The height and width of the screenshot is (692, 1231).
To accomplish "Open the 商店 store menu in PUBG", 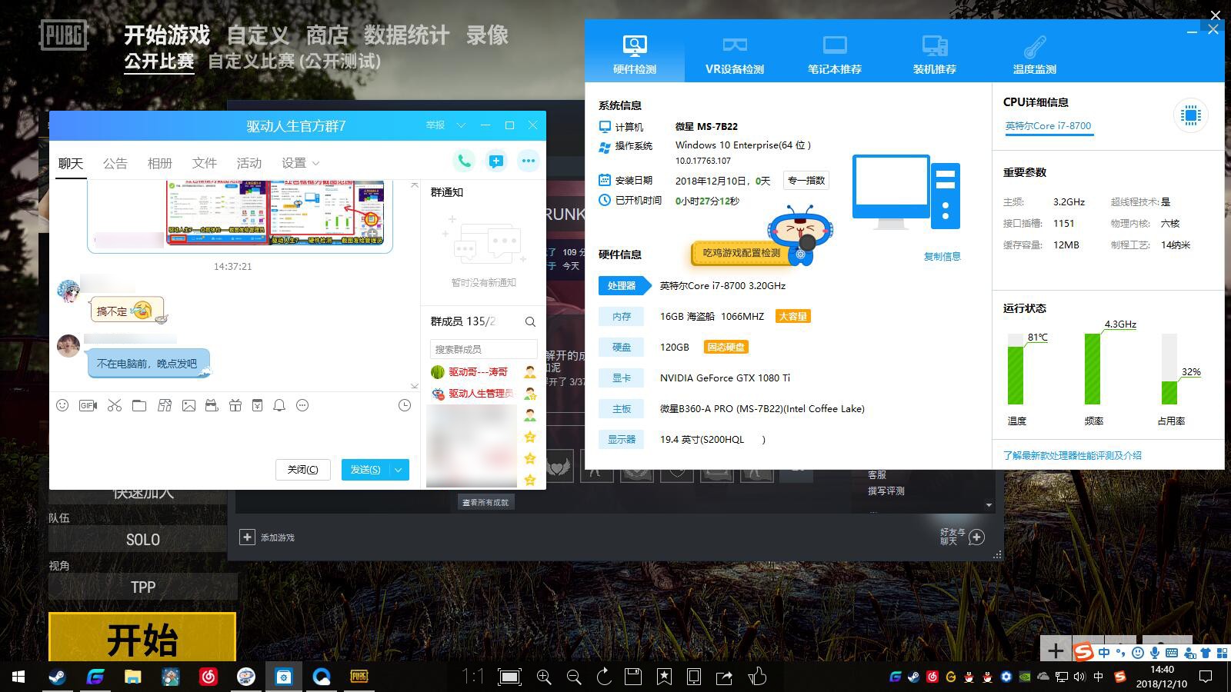I will [x=327, y=35].
